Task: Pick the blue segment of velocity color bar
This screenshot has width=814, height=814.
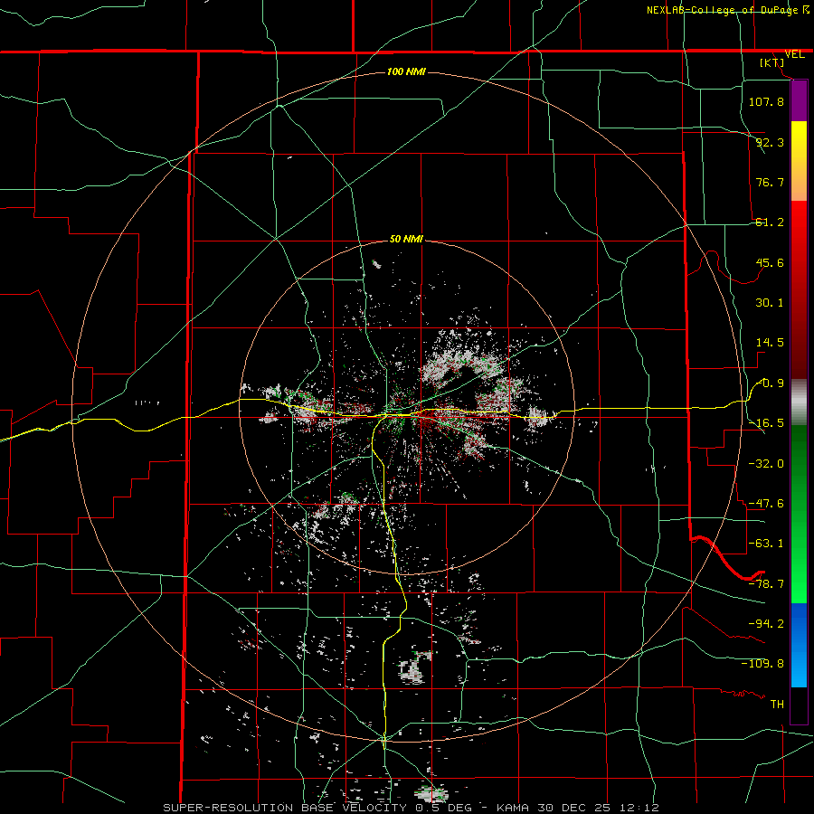Action: tap(799, 645)
